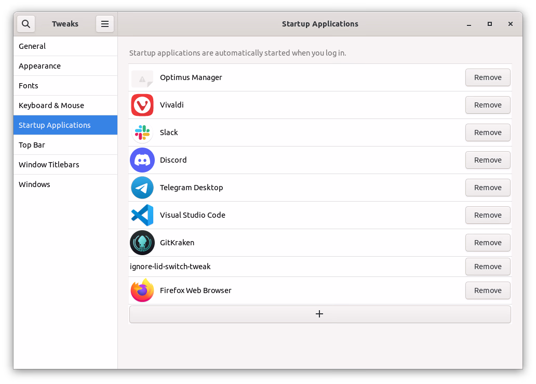Click the Slack app icon
This screenshot has height=384, width=536.
[x=142, y=133]
